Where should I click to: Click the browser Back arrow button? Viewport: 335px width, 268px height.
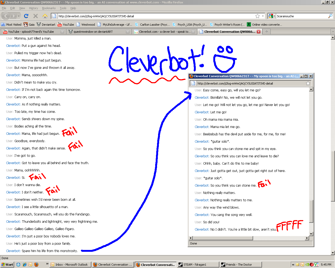tap(6, 16)
